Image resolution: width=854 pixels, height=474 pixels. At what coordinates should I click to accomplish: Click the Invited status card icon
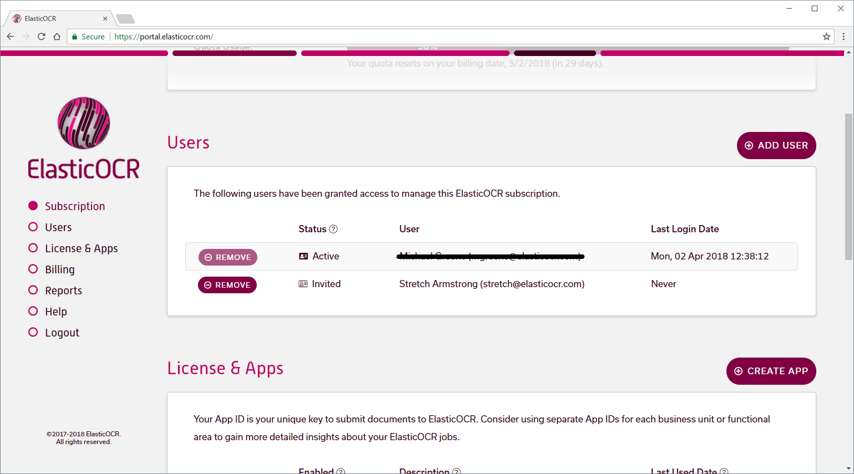point(303,284)
